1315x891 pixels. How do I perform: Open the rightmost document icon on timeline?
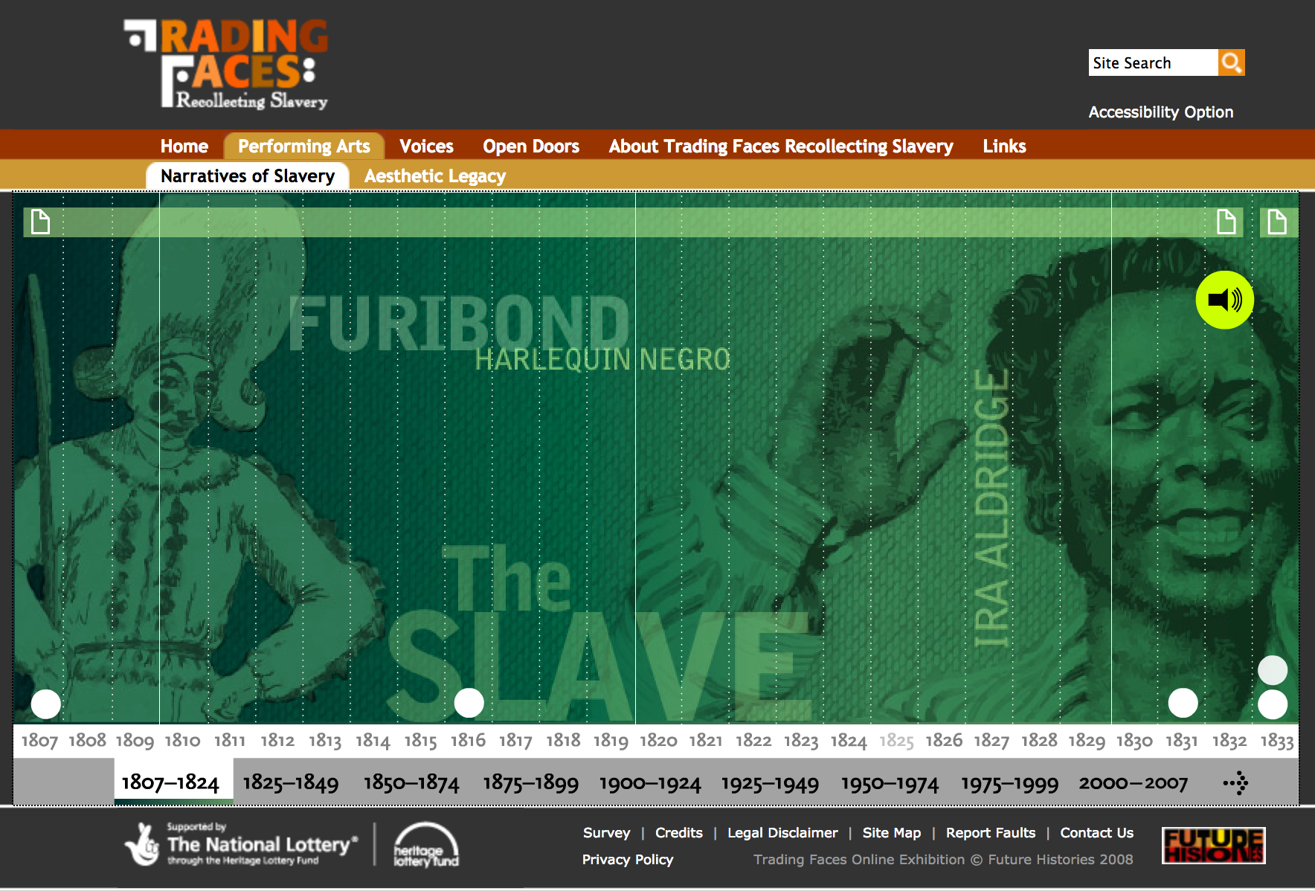1276,222
